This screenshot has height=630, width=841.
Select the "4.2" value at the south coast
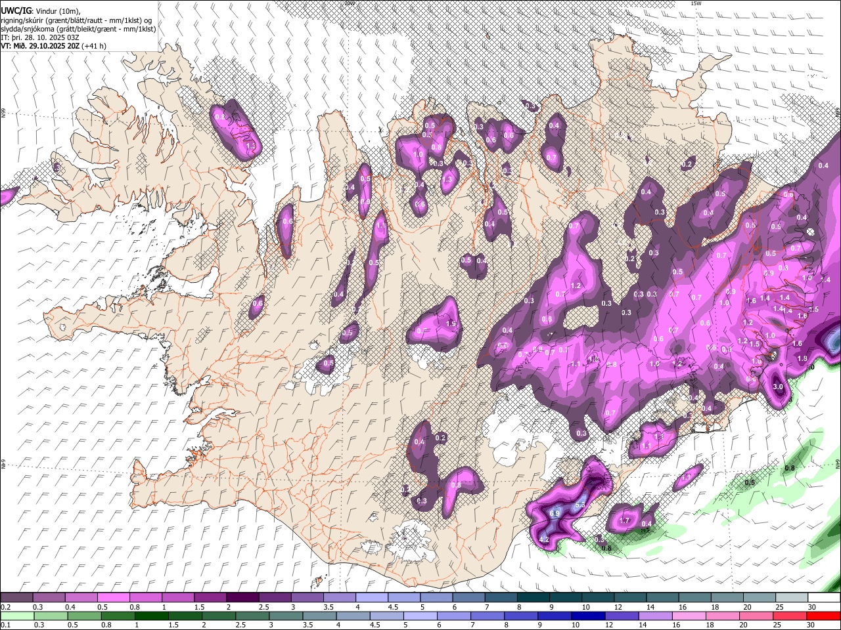tap(543, 540)
